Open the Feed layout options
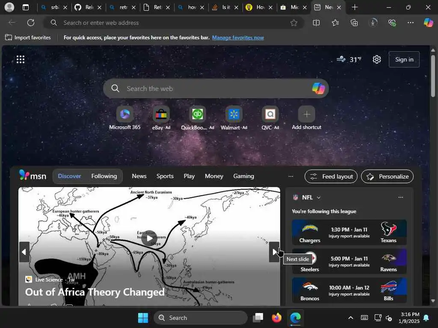 (331, 176)
